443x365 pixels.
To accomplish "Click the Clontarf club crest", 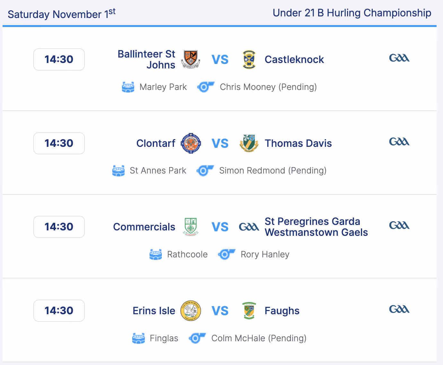I will (x=191, y=143).
